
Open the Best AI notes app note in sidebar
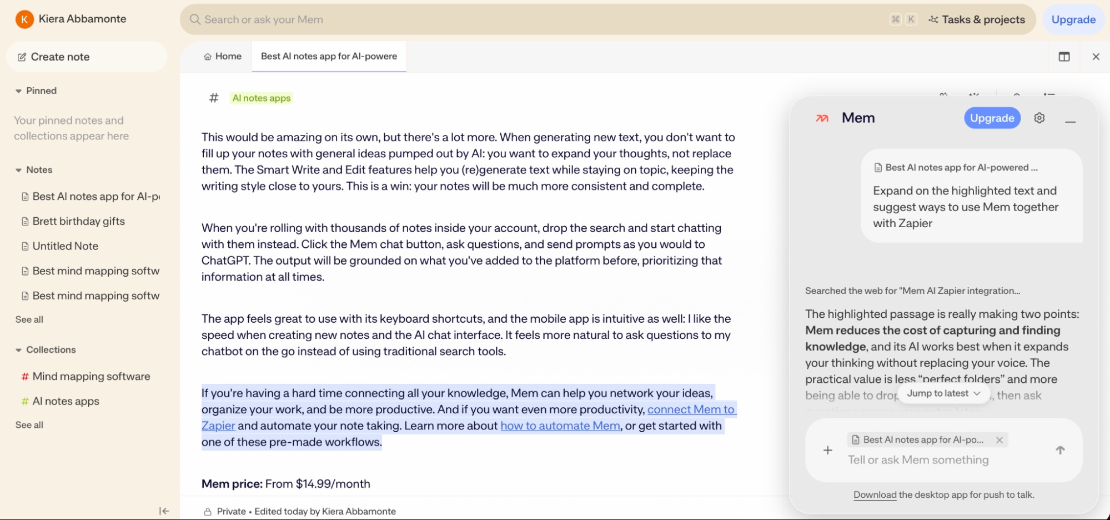[x=91, y=196]
